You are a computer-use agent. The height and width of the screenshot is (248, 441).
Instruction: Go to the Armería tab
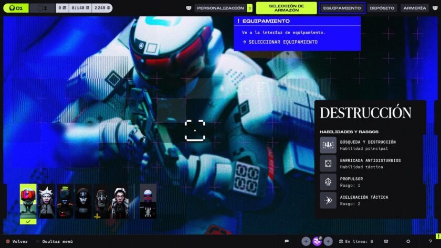pyautogui.click(x=415, y=8)
